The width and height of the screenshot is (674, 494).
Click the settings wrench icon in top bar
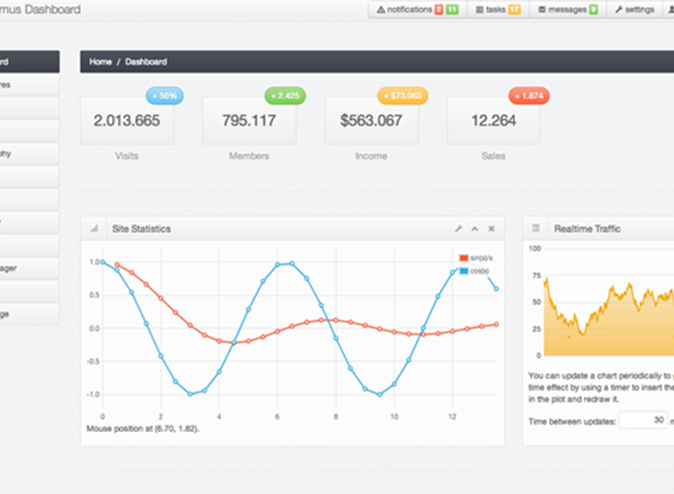point(617,10)
